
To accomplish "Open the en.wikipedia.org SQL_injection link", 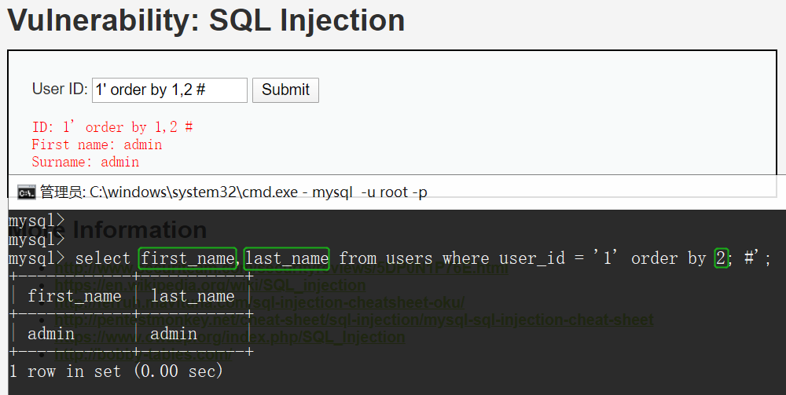I will click(x=210, y=285).
